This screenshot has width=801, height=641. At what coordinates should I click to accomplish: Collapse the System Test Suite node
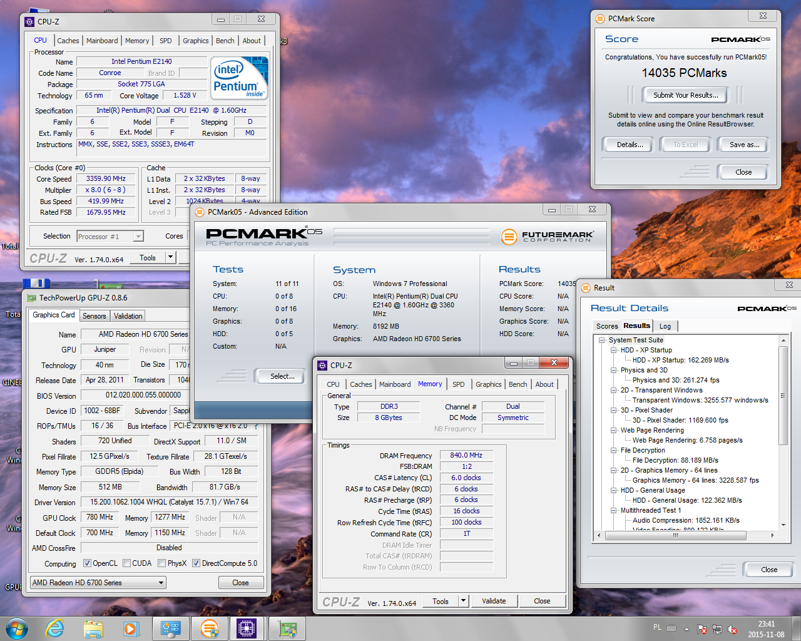pos(601,340)
